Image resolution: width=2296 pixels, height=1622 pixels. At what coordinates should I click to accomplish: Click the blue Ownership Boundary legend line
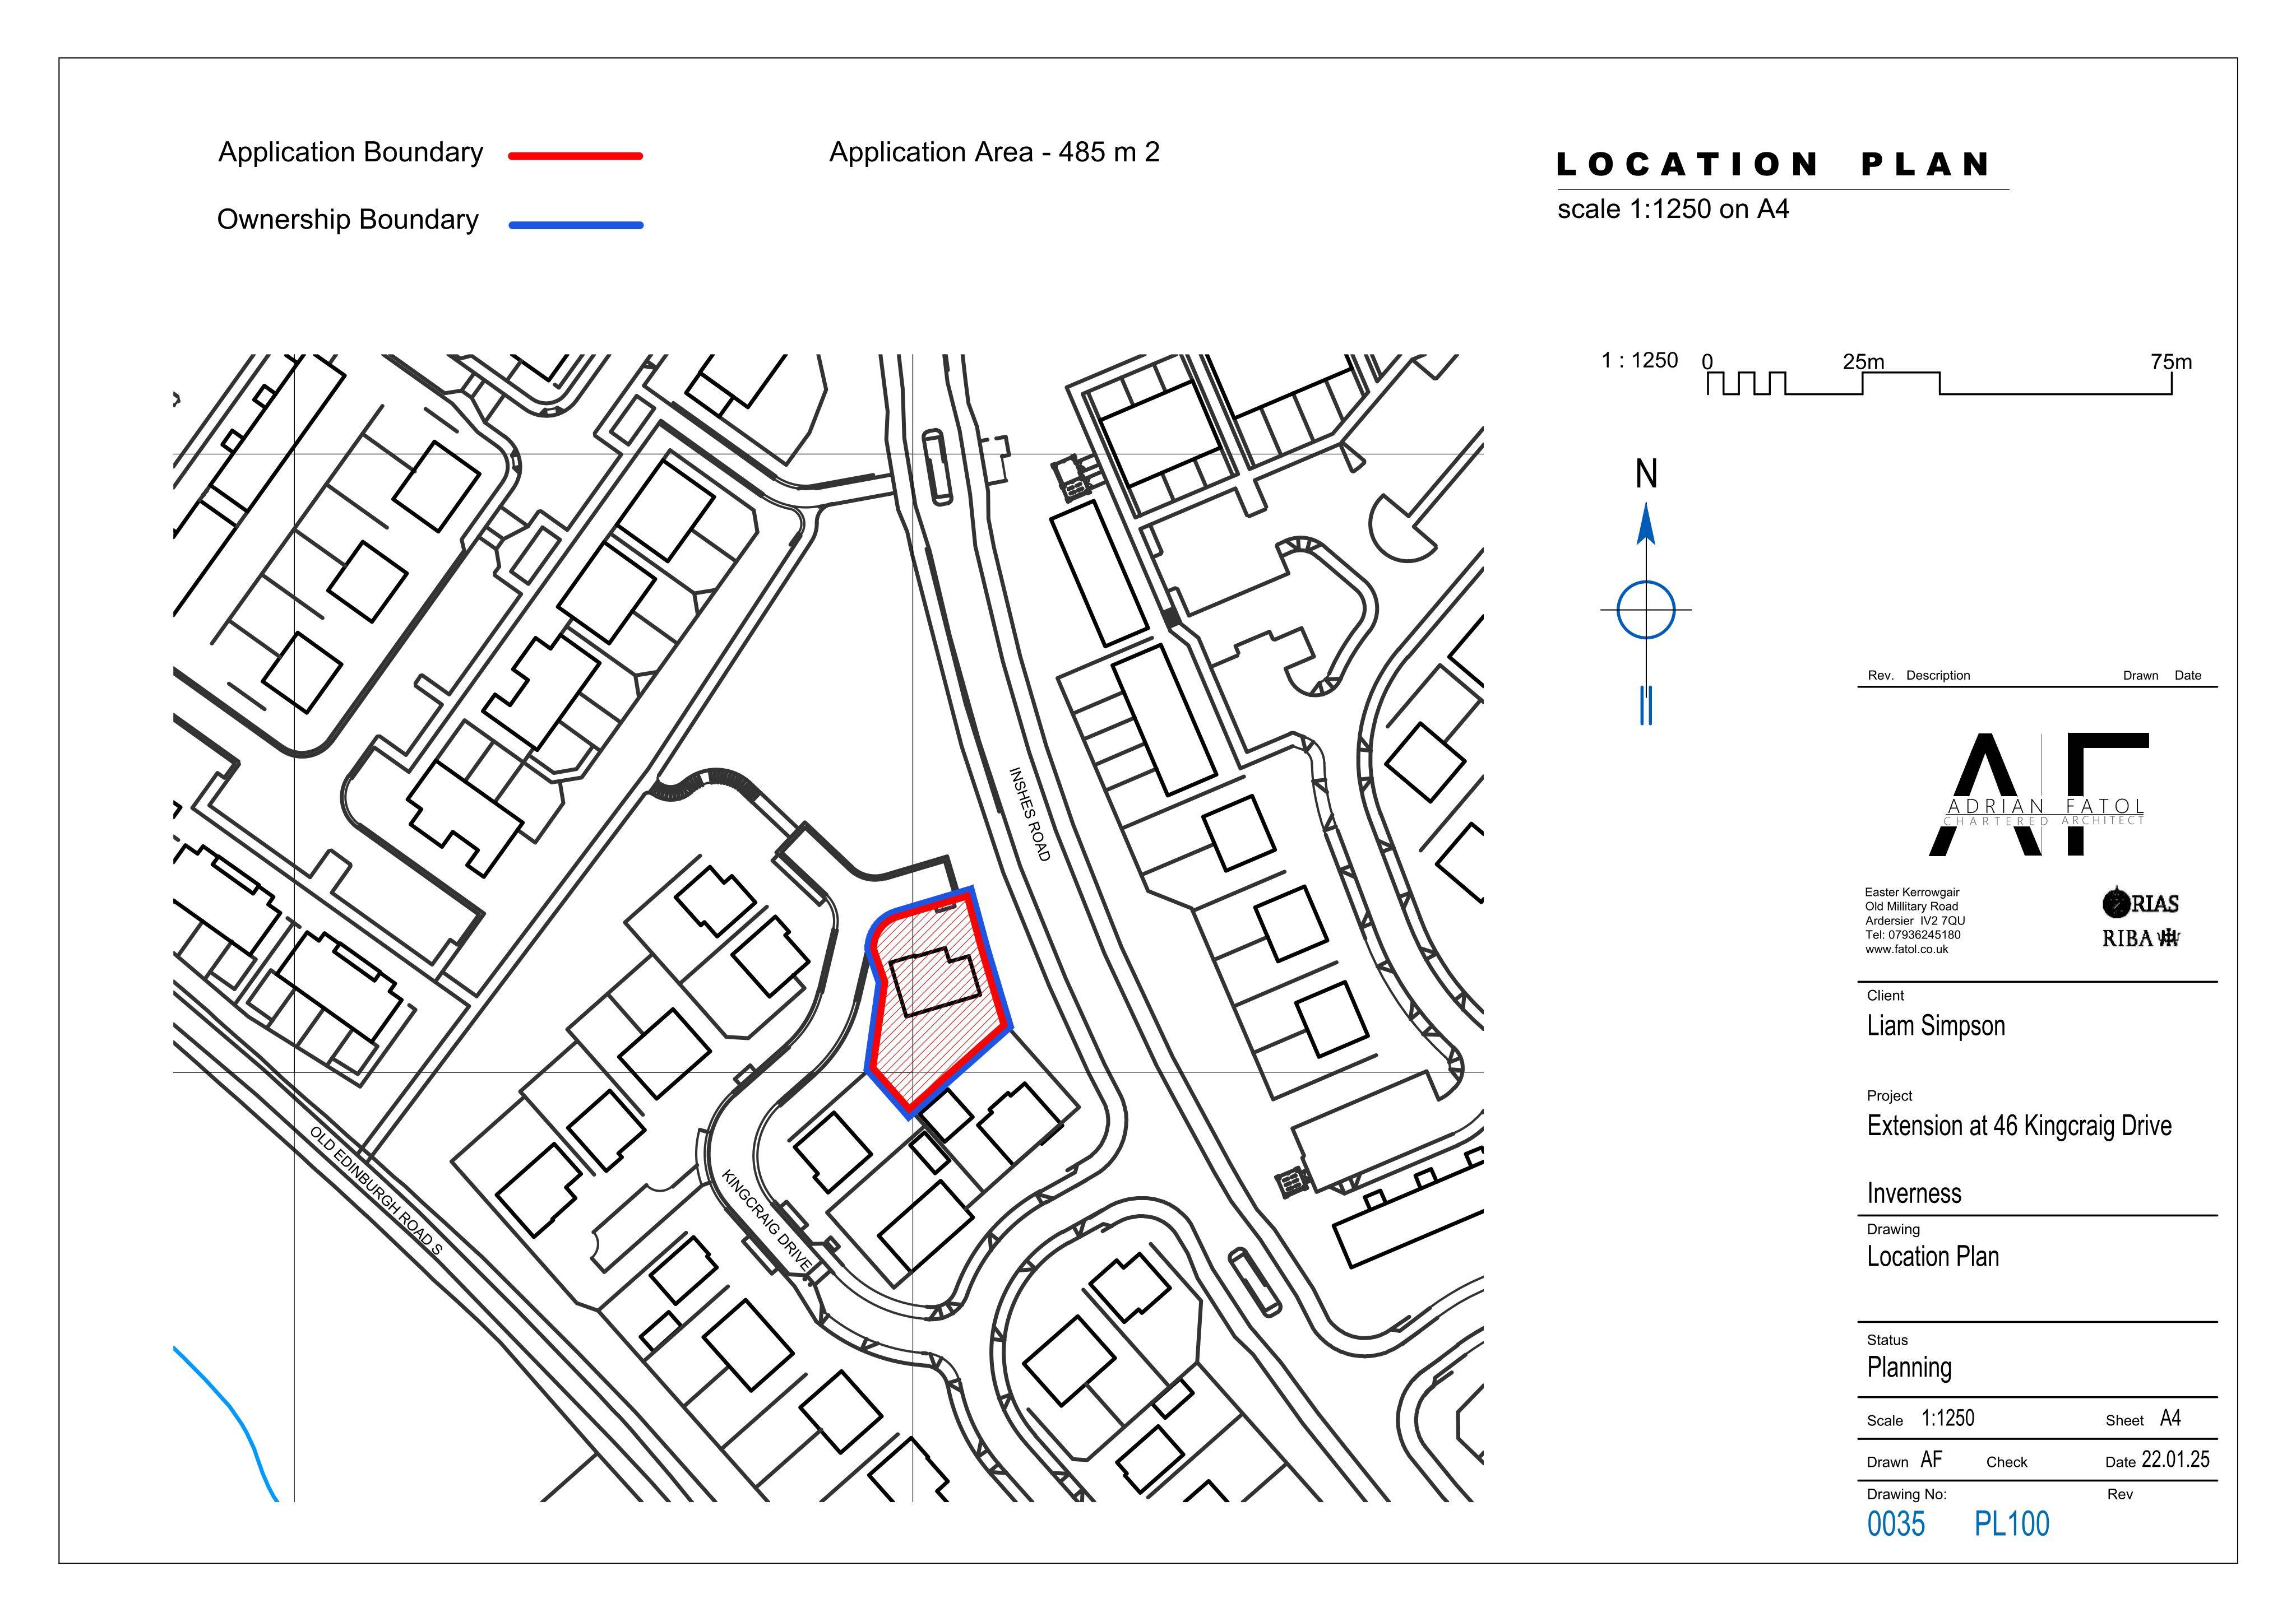pyautogui.click(x=576, y=225)
